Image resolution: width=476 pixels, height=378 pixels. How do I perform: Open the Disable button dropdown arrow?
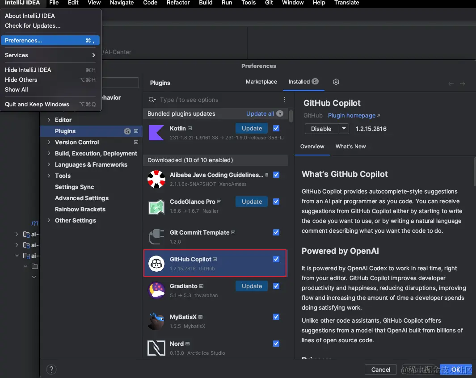344,129
